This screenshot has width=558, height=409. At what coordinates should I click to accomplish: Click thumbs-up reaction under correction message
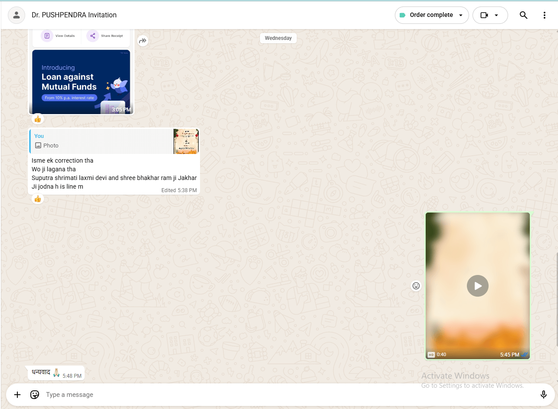click(38, 199)
